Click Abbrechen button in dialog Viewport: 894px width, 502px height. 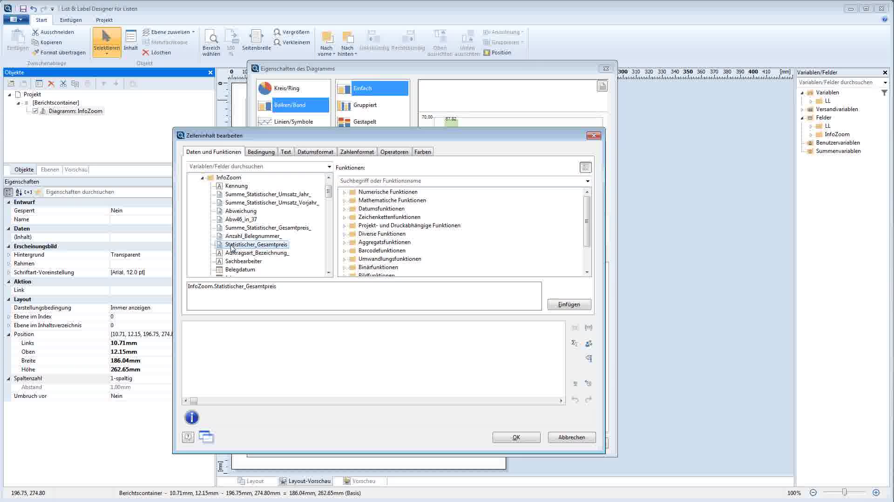572,437
